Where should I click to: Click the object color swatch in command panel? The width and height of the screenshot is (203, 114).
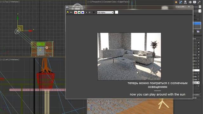coord(200,7)
